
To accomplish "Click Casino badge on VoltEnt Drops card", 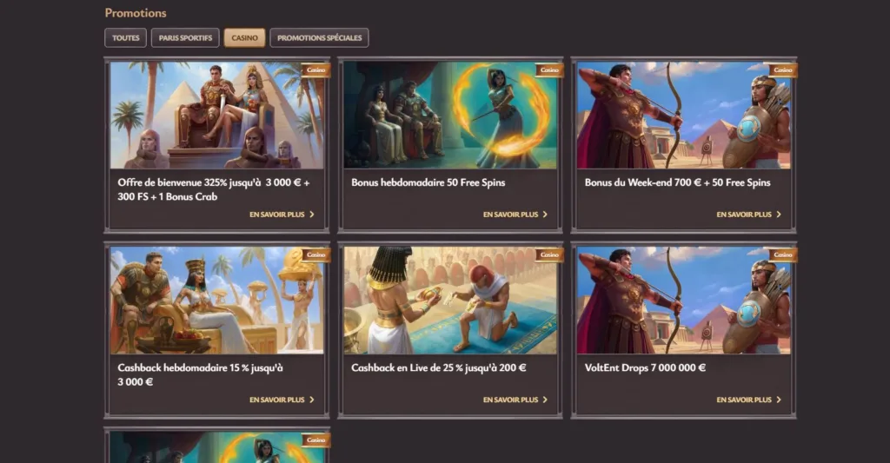I will pyautogui.click(x=783, y=255).
